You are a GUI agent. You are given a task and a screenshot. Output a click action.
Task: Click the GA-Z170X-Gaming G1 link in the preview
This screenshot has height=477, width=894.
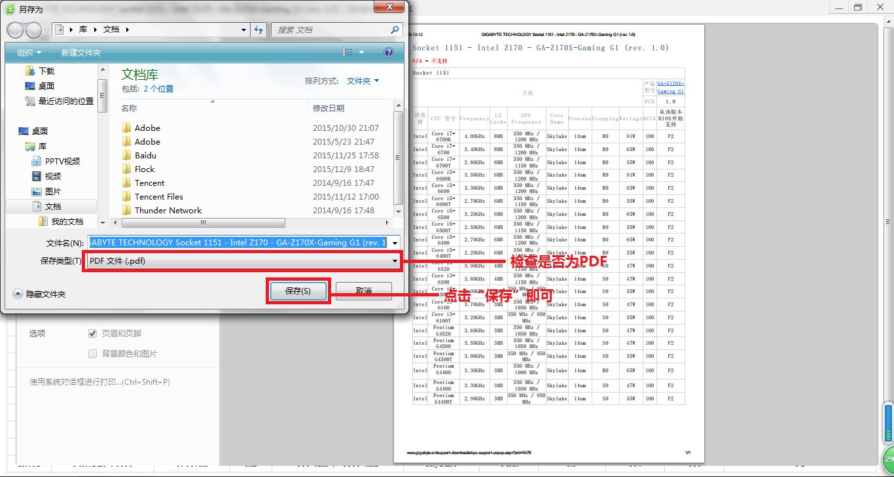coord(671,87)
